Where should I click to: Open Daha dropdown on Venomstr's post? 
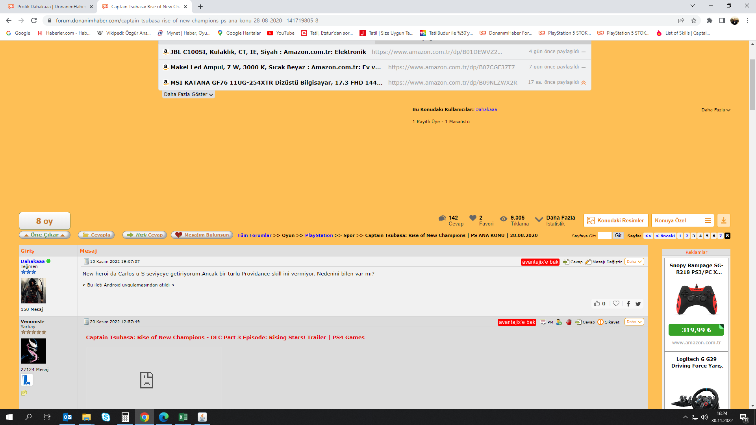634,322
